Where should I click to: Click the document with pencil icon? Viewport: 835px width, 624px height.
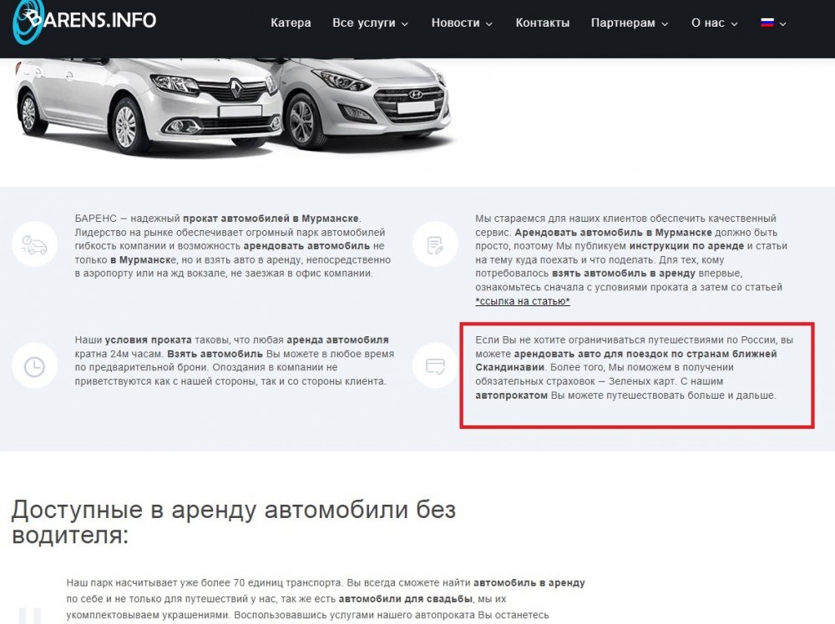[435, 244]
